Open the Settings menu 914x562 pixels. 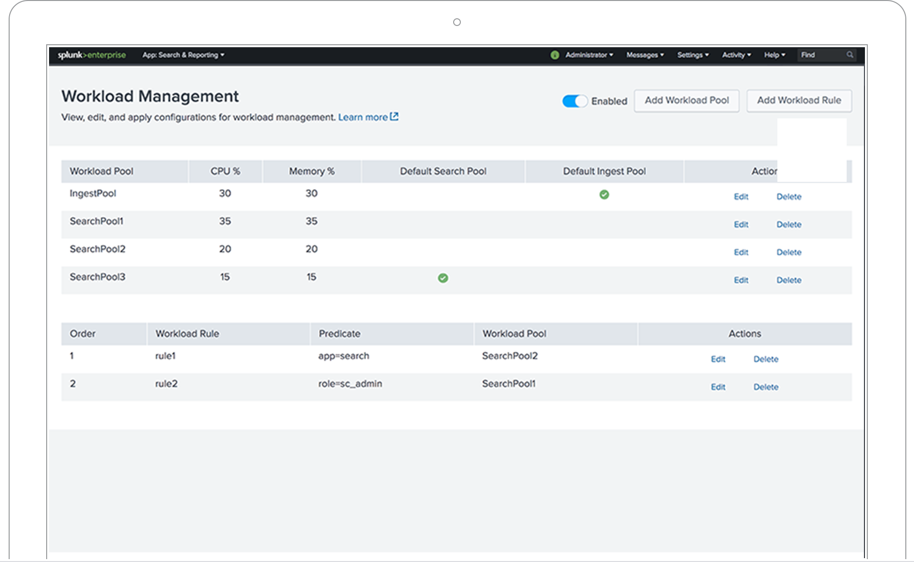pos(693,55)
